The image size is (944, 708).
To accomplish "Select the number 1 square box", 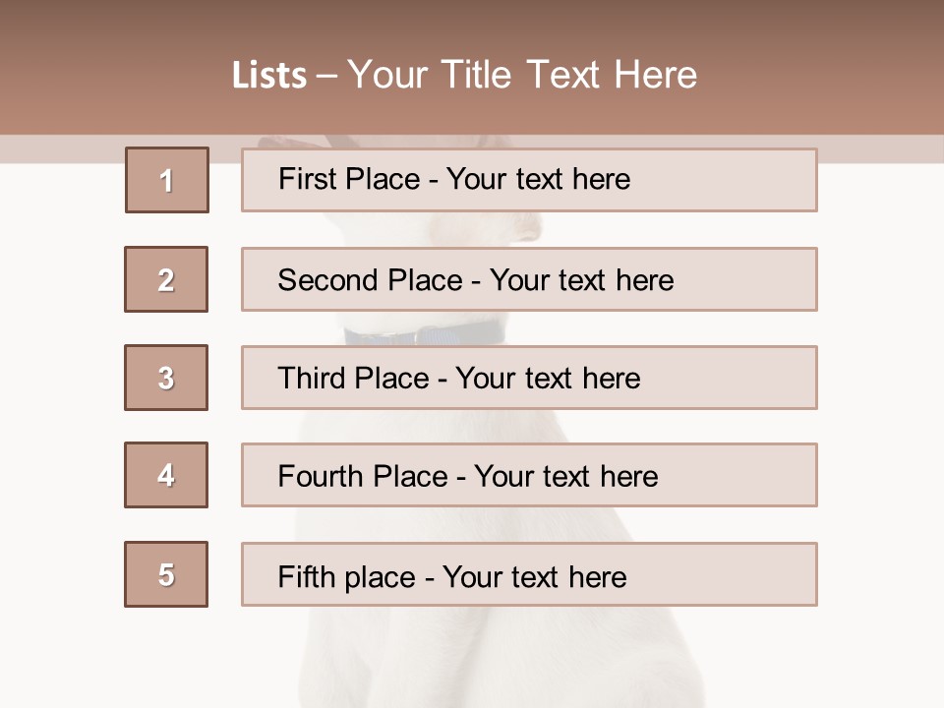I will [x=167, y=180].
